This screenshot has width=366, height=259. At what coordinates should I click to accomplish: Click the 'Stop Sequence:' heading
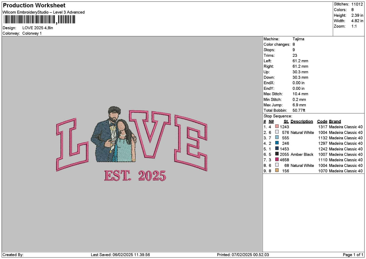click(x=278, y=116)
